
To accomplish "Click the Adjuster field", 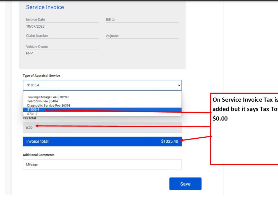I will (x=142, y=36).
